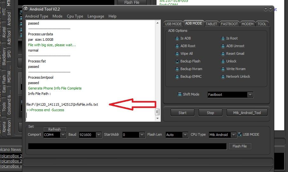Click the left round title bar window button
The image size is (288, 172).
pos(266,9)
